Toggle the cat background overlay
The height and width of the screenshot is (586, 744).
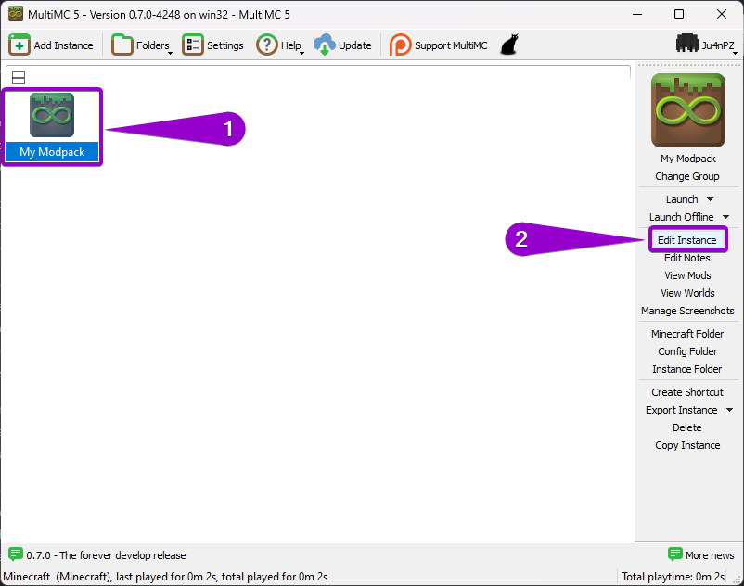click(x=508, y=44)
